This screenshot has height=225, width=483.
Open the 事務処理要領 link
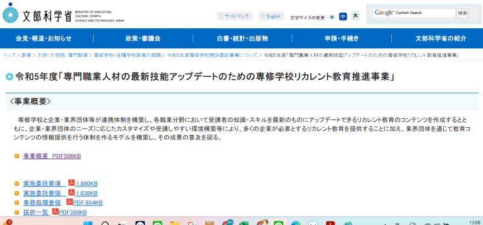42,203
